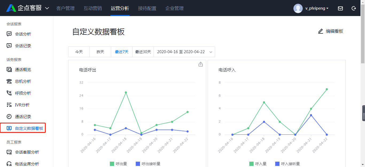365x167 pixels.
Task: Click the export icon on 电话呼出 chart
Action: (201, 64)
